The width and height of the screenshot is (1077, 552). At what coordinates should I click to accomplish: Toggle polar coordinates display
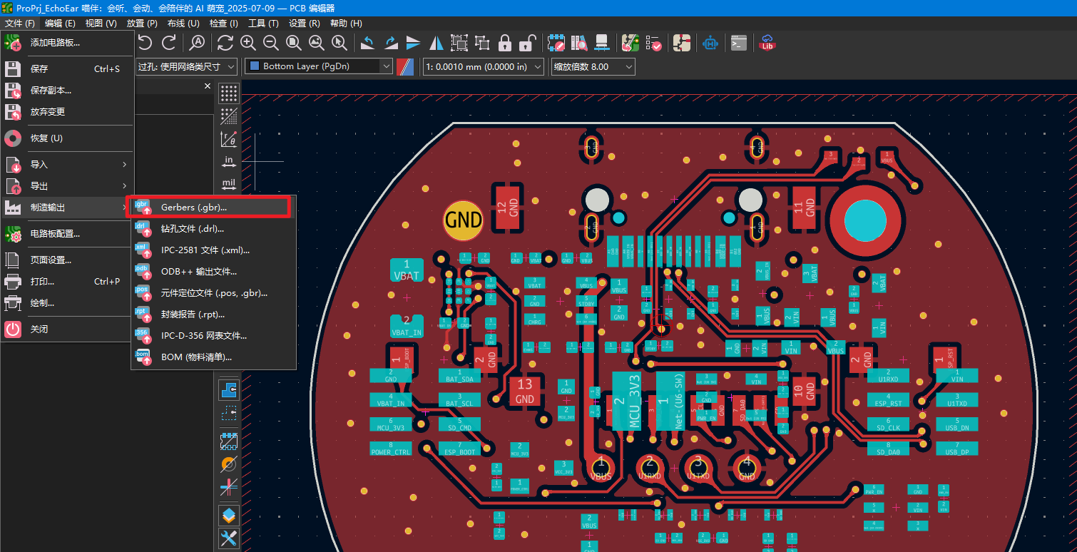coord(229,138)
